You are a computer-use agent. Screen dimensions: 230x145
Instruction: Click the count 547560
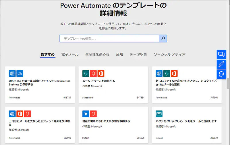(214, 98)
